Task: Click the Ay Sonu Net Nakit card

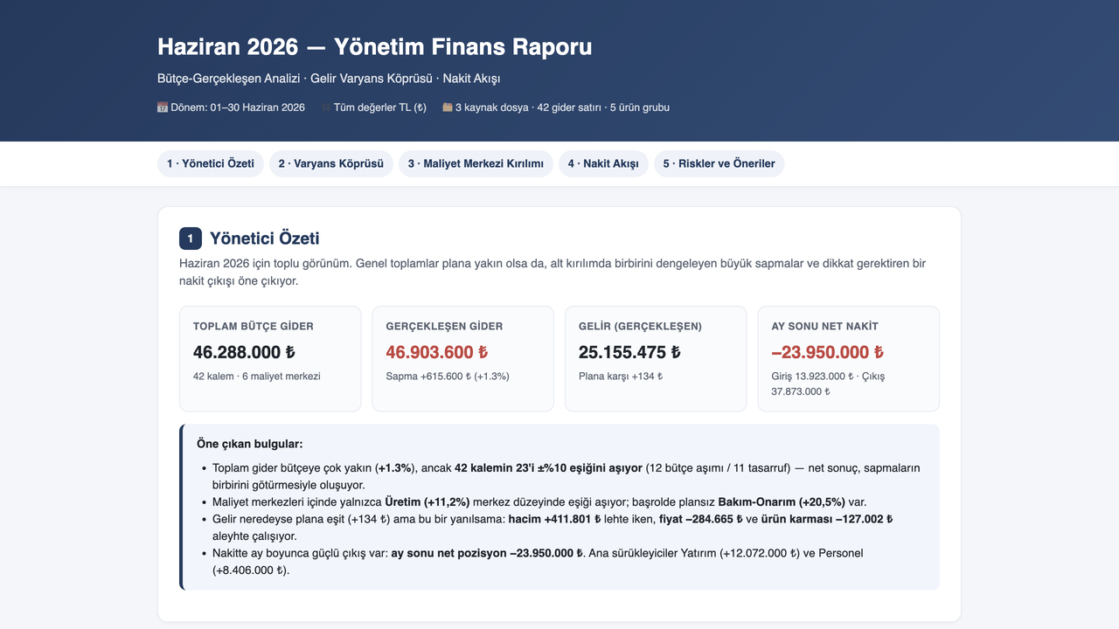Action: coord(849,358)
